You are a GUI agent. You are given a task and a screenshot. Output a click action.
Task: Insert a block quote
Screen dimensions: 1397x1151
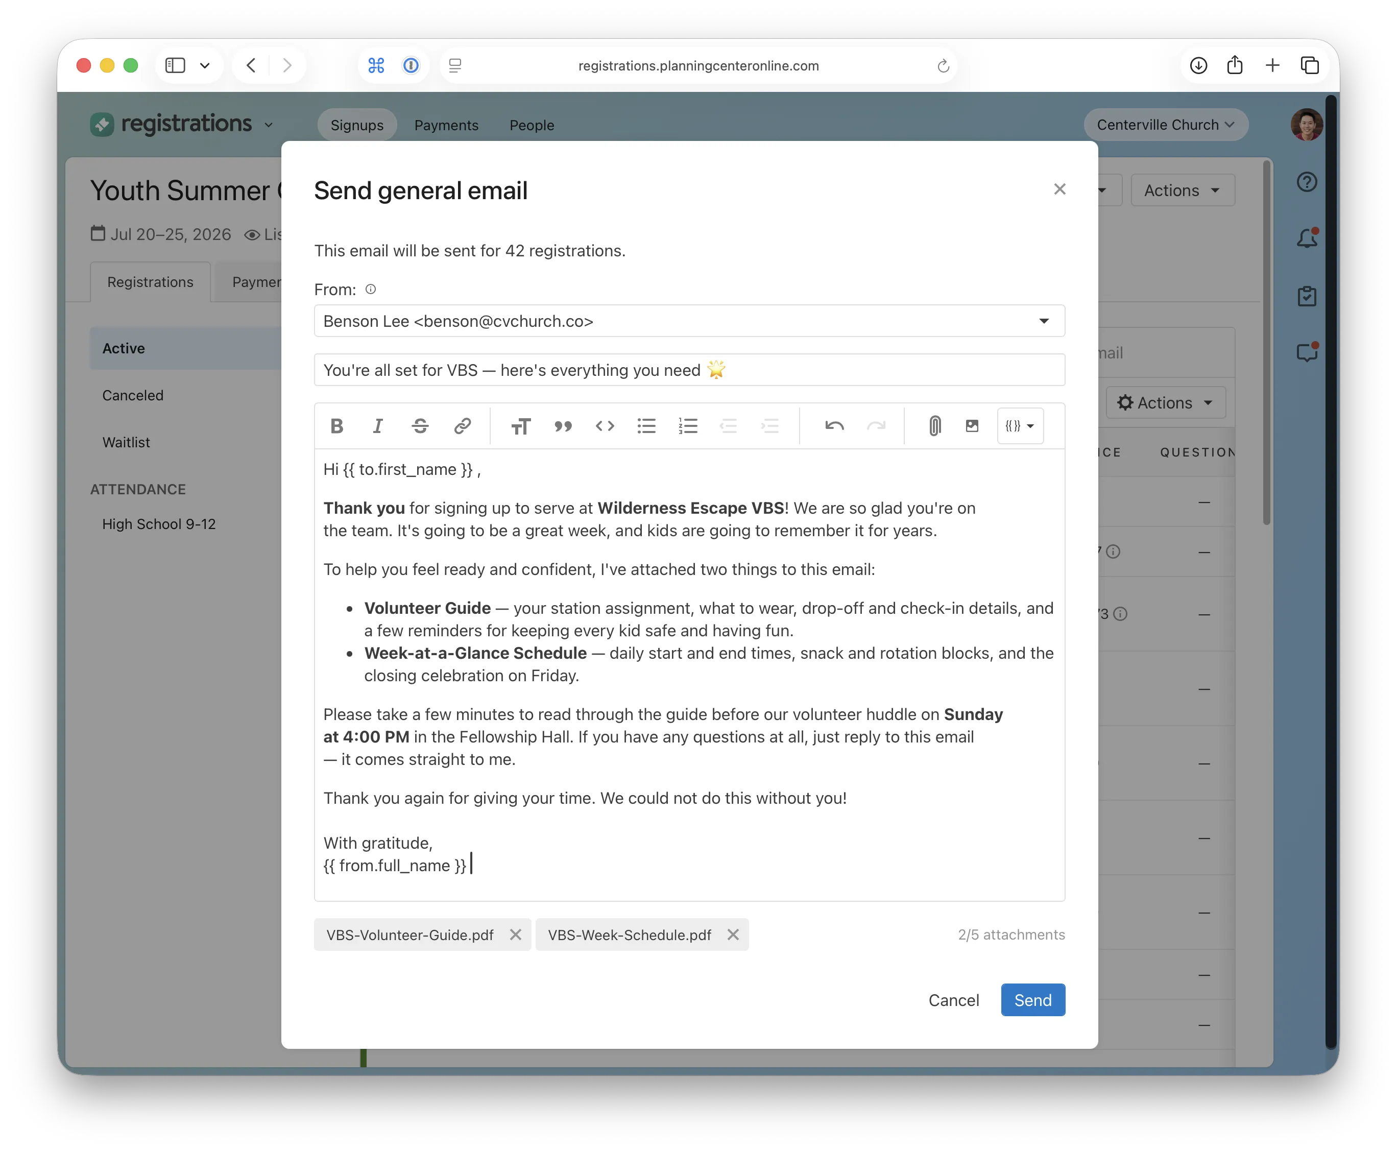[x=563, y=426]
